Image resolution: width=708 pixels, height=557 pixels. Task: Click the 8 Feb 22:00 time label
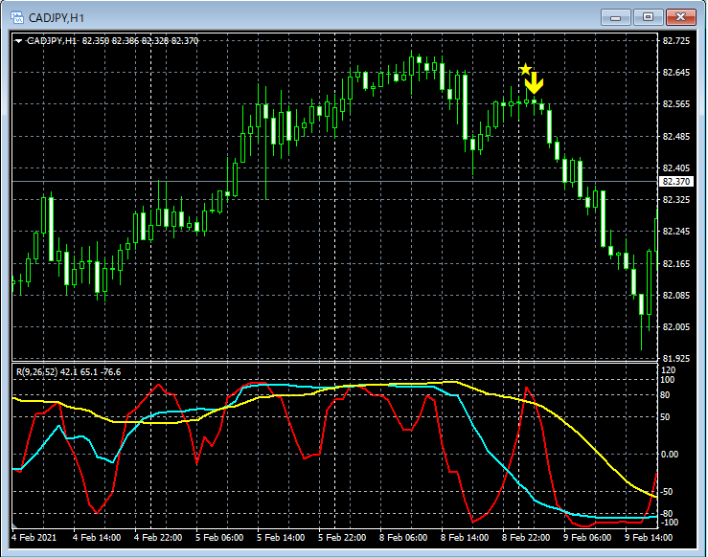point(526,538)
